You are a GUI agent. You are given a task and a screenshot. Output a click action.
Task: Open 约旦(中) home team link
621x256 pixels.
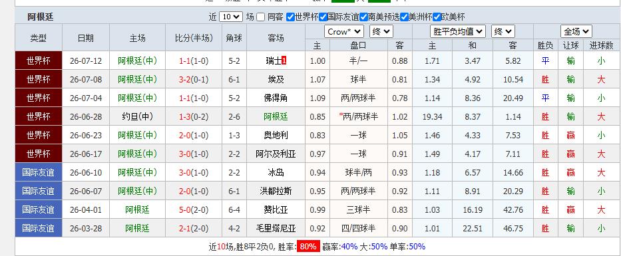tap(137, 117)
